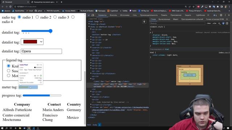232x130 pixels.
Task: Select the Mot radio in legend fieldset
Action: coord(9,75)
